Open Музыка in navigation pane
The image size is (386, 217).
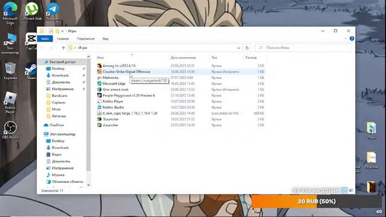(x=58, y=175)
